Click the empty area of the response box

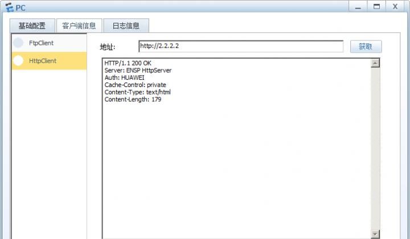(x=236, y=171)
